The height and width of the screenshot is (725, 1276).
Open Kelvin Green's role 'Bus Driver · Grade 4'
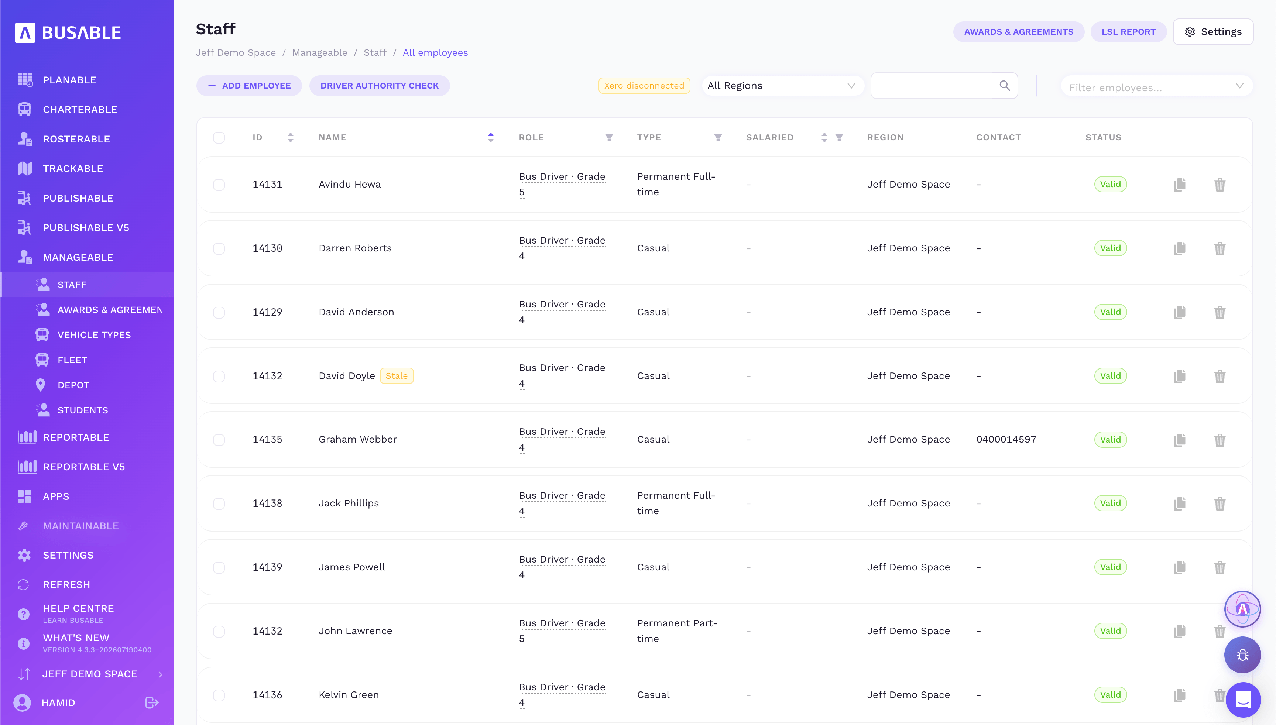coord(562,695)
